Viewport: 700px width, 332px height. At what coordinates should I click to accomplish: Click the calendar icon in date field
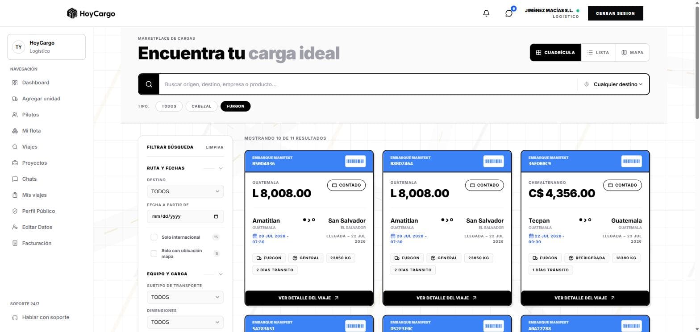click(216, 216)
